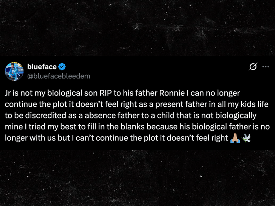Click the dove emoji
275x206 pixels.
tap(245, 138)
